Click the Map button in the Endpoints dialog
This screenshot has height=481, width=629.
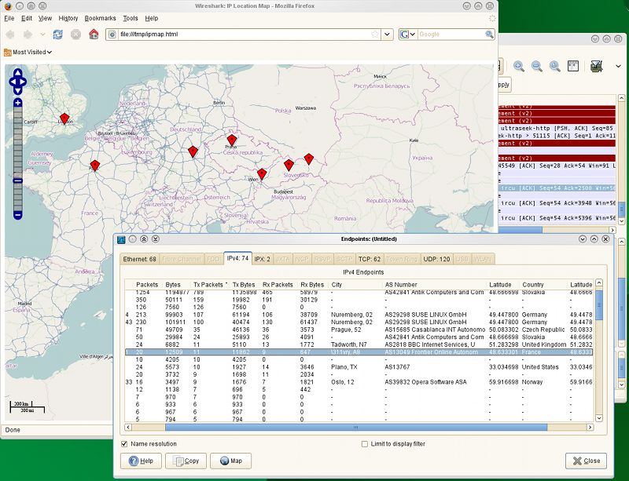(x=230, y=461)
